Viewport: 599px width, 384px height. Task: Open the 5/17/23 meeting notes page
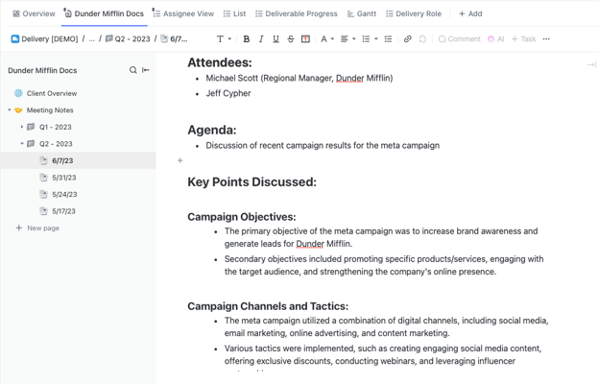click(63, 211)
